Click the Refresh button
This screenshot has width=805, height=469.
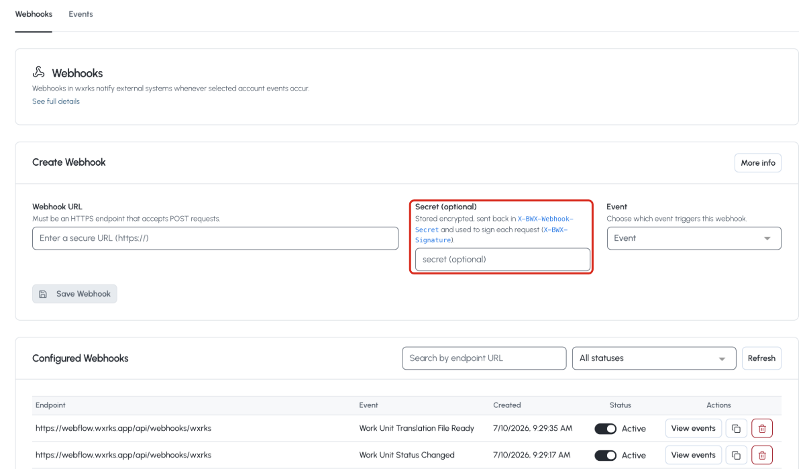coord(761,358)
